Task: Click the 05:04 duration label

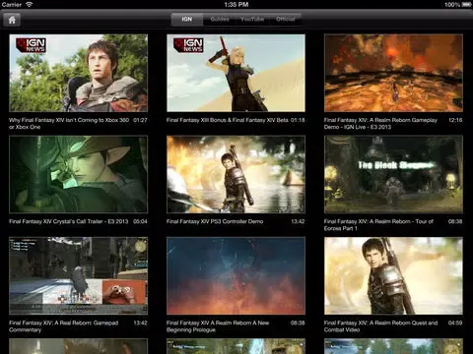Action: point(140,221)
